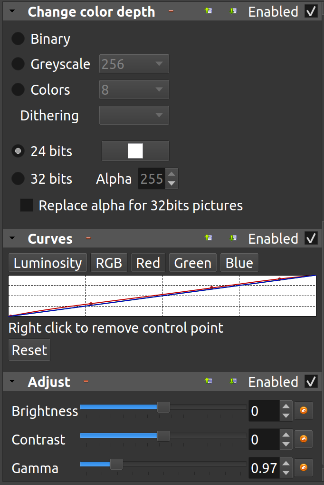The width and height of the screenshot is (324, 485).
Task: Remove the Change color depth action
Action: [x=171, y=11]
